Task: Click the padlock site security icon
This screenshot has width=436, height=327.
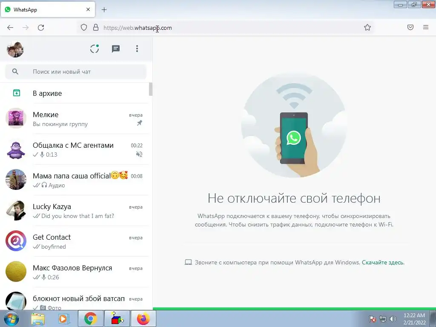Action: click(x=96, y=27)
